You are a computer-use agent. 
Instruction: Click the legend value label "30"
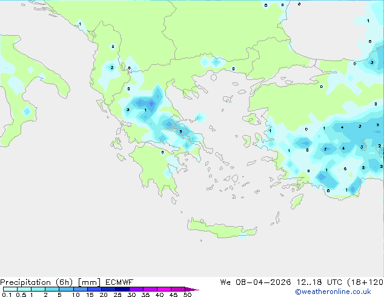[x=131, y=295]
